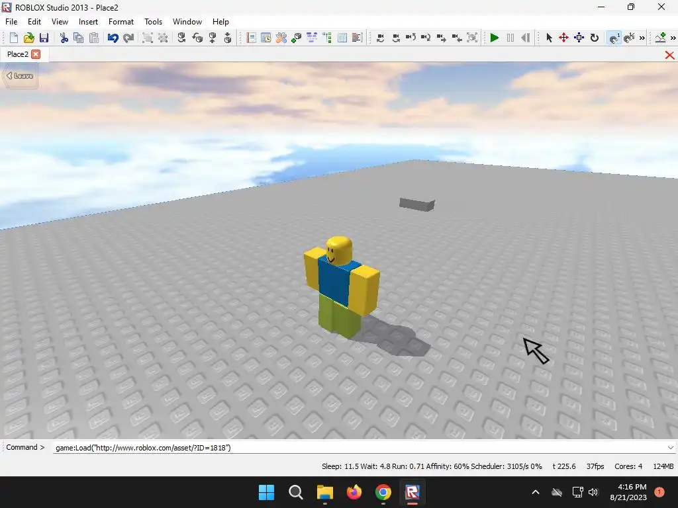
Task: Open the Insert menu
Action: 88,22
